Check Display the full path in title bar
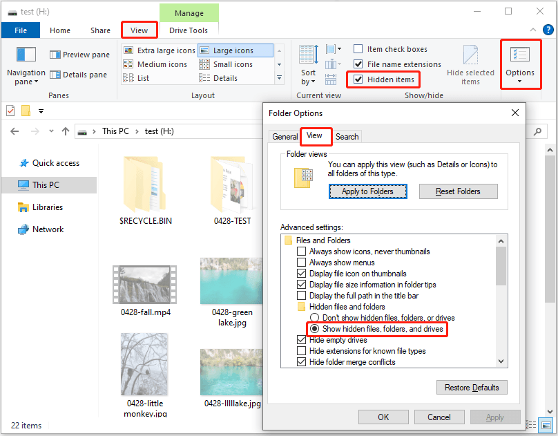The width and height of the screenshot is (558, 436). [x=301, y=296]
